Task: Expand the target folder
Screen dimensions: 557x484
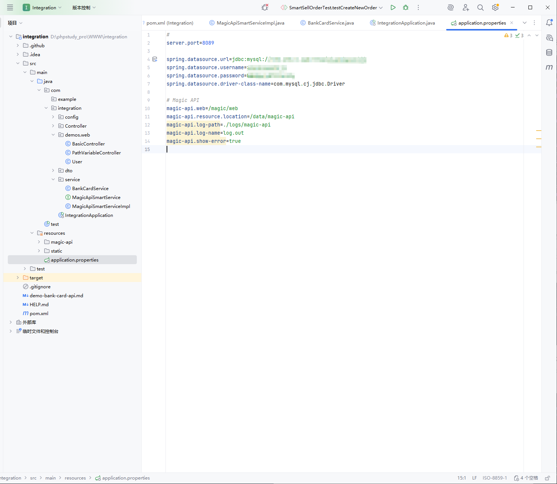Action: coord(17,278)
